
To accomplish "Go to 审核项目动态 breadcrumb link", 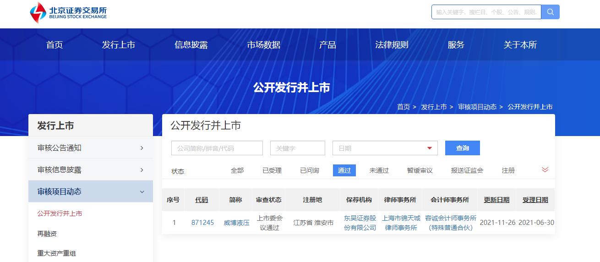I will click(477, 107).
